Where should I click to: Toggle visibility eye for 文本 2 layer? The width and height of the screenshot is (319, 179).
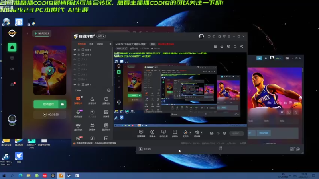75,64
